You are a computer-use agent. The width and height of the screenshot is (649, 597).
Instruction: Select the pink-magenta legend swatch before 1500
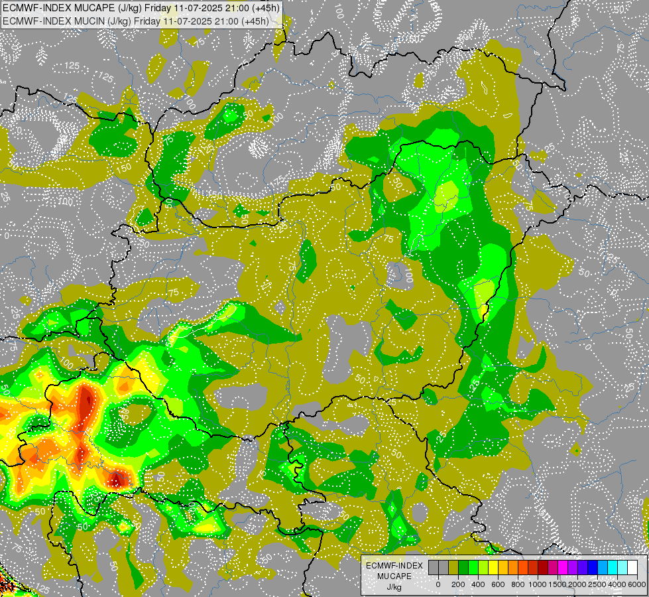click(554, 568)
